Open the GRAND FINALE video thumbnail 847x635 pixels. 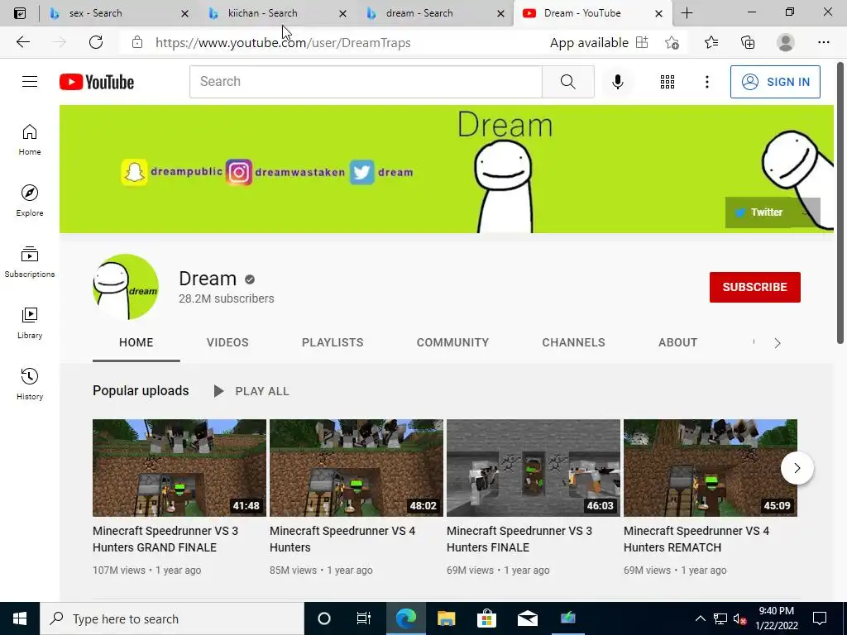click(x=179, y=468)
